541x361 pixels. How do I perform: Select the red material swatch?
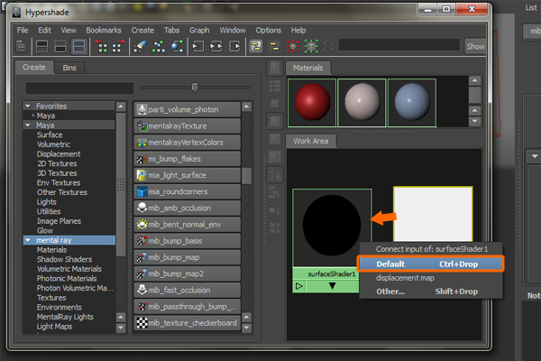click(x=311, y=101)
